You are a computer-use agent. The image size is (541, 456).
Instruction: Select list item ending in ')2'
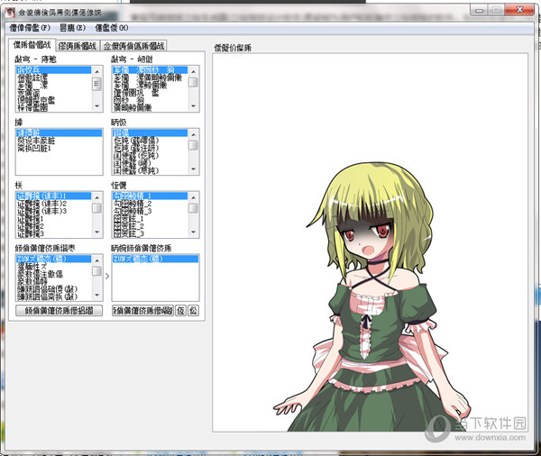coord(54,203)
